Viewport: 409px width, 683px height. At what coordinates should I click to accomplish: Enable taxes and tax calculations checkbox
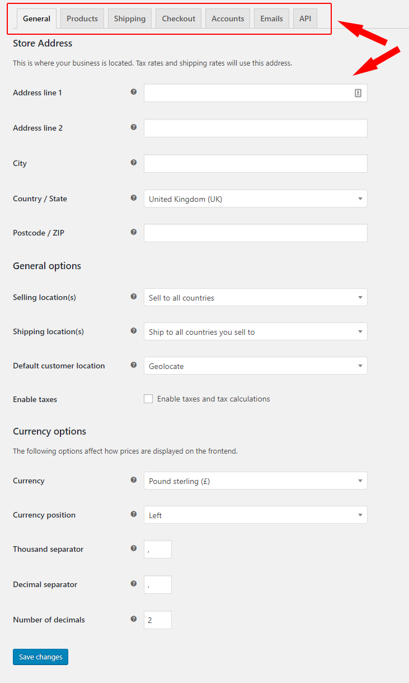coord(148,399)
